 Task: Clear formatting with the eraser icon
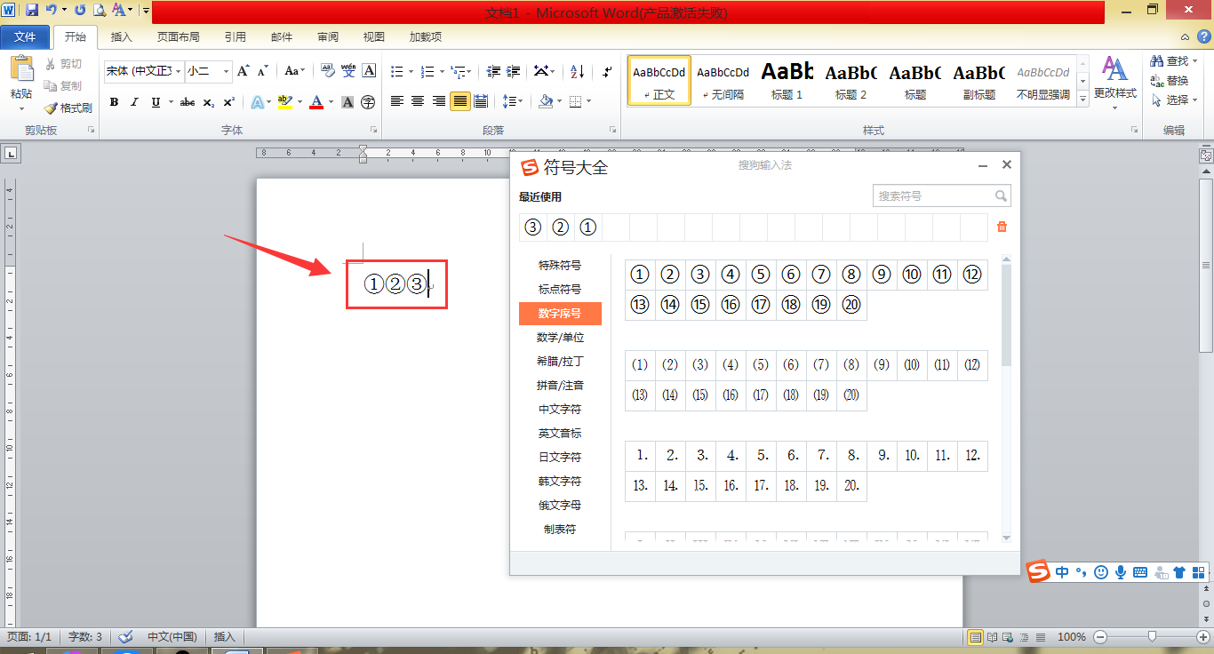(328, 70)
